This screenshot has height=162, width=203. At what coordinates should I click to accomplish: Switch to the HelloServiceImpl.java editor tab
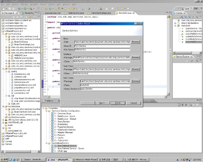(100, 13)
